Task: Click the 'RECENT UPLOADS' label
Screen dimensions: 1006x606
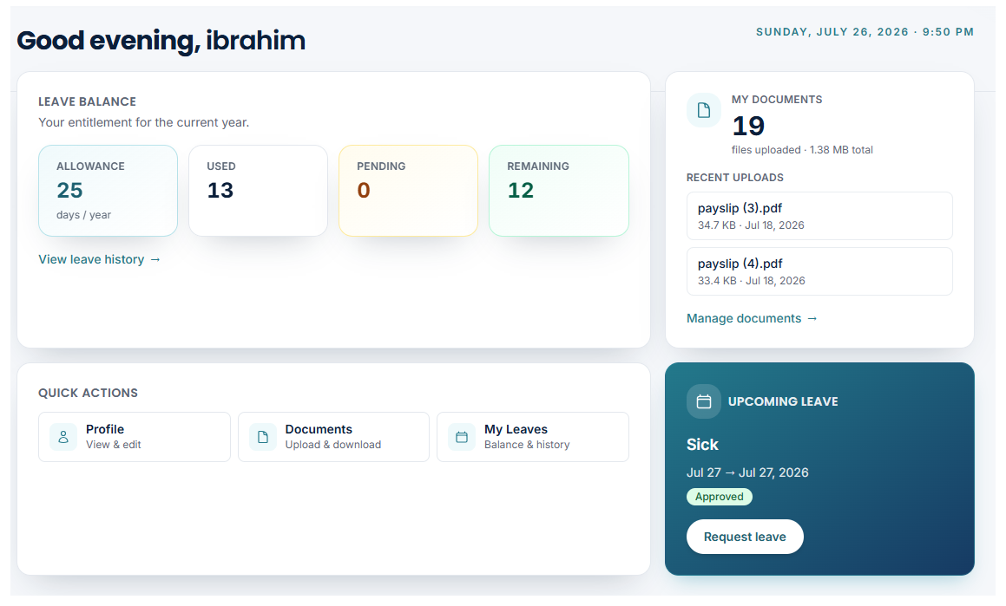Action: pyautogui.click(x=735, y=178)
